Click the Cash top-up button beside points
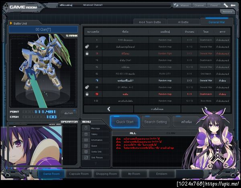This screenshot has height=188, width=241. (x=69, y=113)
